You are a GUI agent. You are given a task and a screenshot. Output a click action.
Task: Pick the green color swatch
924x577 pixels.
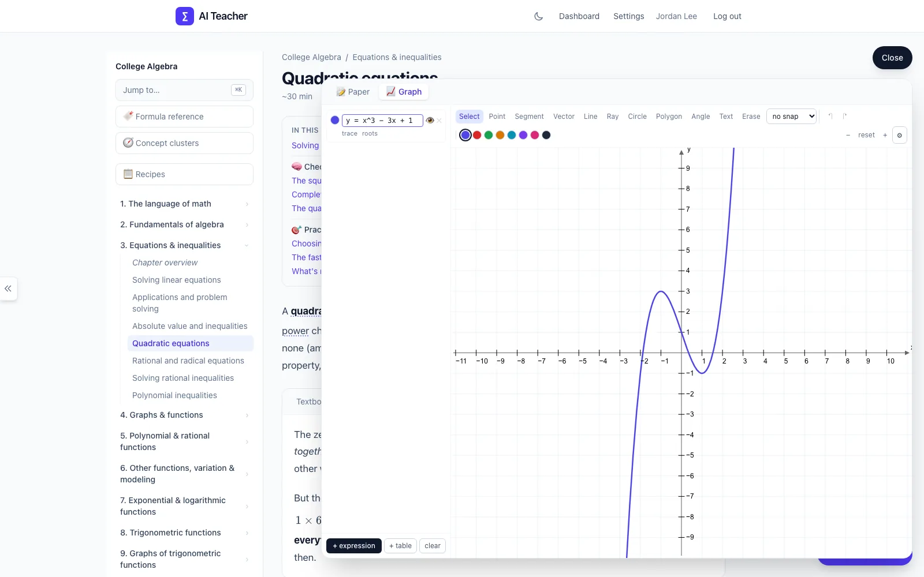(489, 135)
